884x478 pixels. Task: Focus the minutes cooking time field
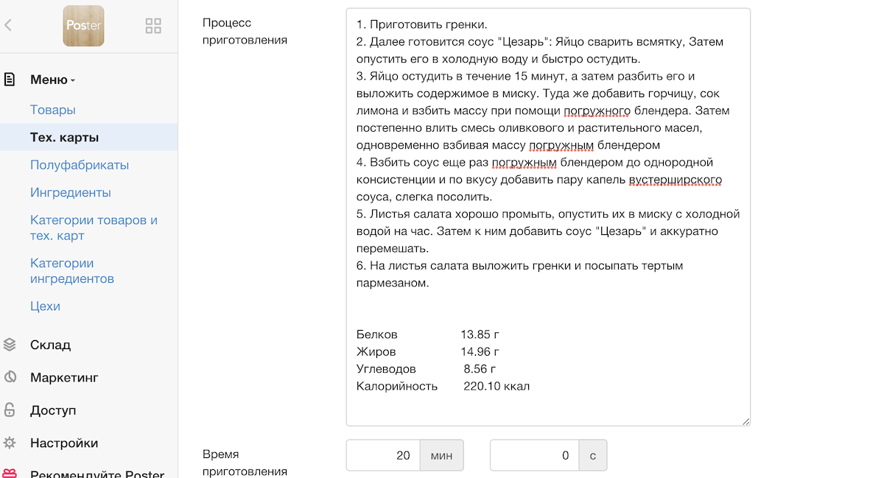383,455
